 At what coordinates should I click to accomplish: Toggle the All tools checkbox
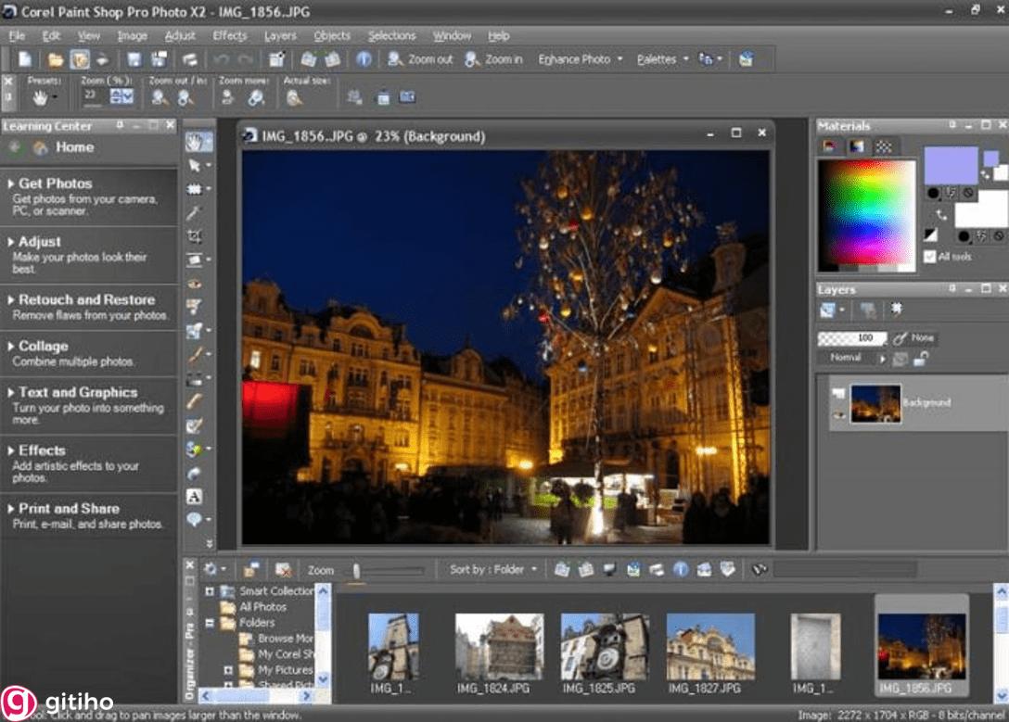pos(930,257)
